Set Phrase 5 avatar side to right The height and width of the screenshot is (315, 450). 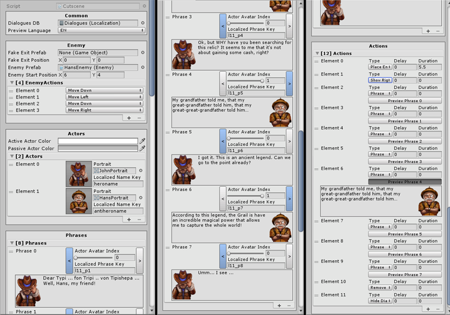289,141
